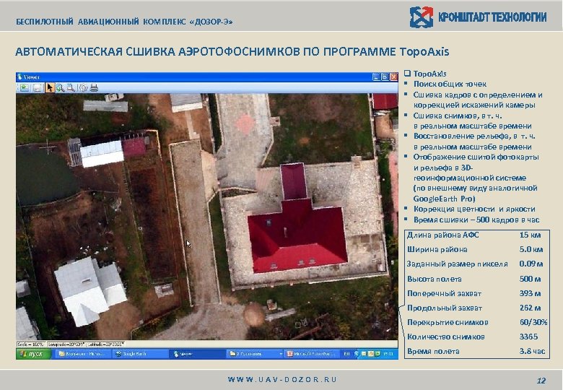Click the 5.0 км value

click(531, 249)
